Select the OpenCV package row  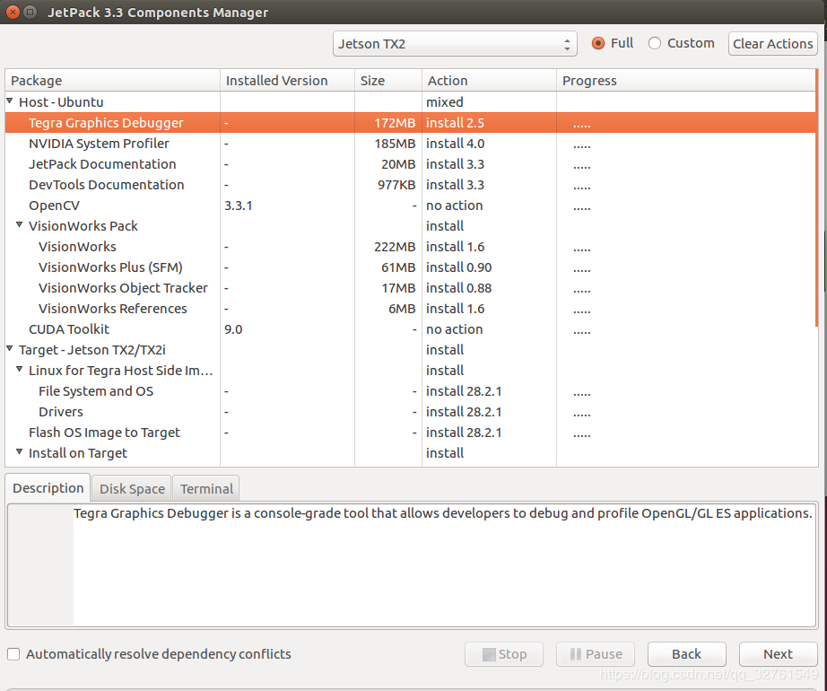pos(410,206)
